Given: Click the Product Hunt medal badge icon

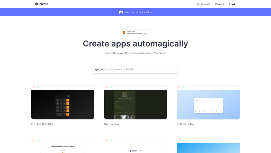Looking at the screenshot, I should 124,32.
